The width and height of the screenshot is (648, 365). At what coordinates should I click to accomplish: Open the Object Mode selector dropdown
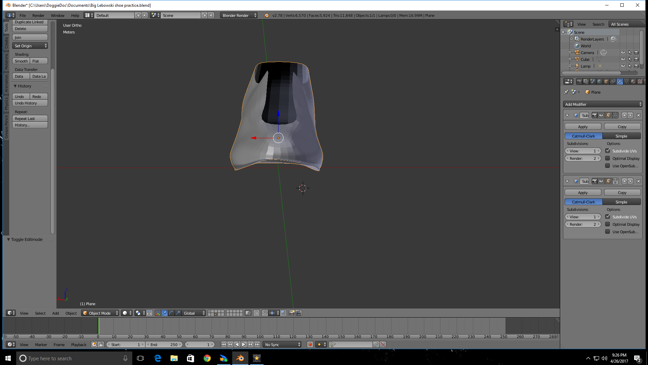click(x=100, y=313)
